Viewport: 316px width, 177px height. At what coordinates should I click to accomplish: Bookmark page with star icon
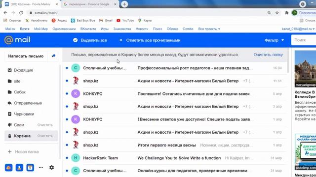pos(277,13)
